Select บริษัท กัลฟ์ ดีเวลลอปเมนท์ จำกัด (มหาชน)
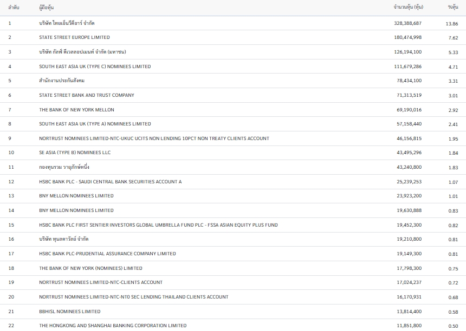Screen dimensions: 466x331 pos(82,52)
